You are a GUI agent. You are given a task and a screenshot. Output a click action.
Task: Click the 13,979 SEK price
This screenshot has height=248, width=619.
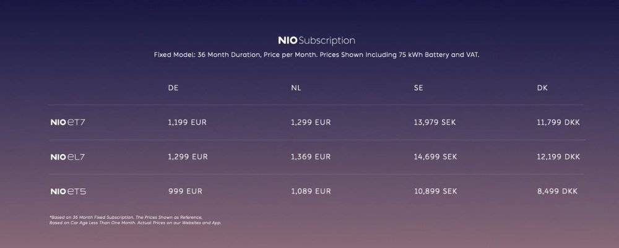point(435,122)
